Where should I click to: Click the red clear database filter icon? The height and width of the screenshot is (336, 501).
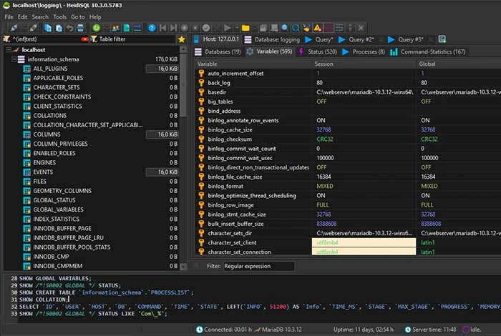coord(84,39)
